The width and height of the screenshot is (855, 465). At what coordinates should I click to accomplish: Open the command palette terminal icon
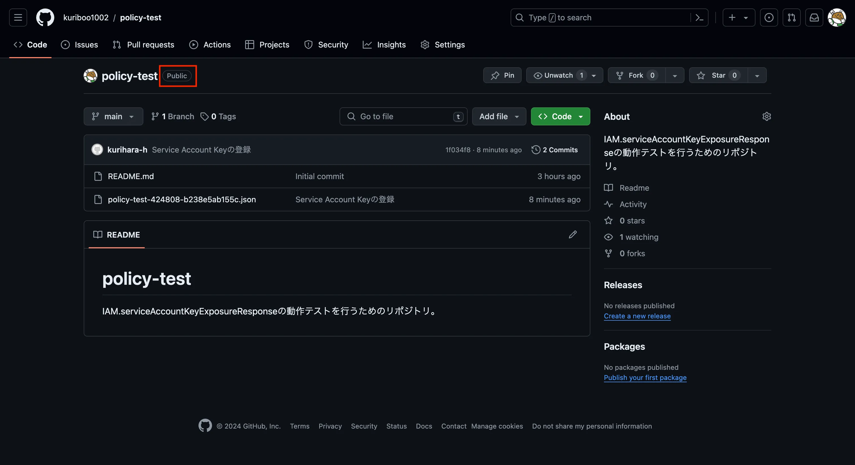[700, 17]
